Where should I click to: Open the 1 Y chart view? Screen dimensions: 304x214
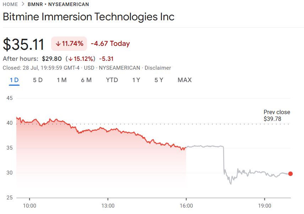(136, 80)
